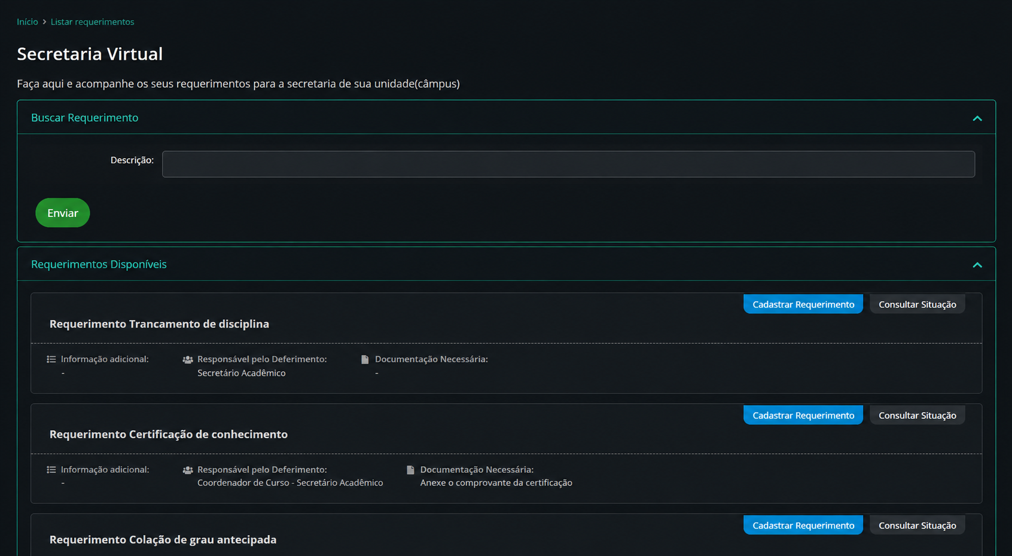
Task: Select the title Requerimento Certificação de conhecimento
Action: point(169,435)
